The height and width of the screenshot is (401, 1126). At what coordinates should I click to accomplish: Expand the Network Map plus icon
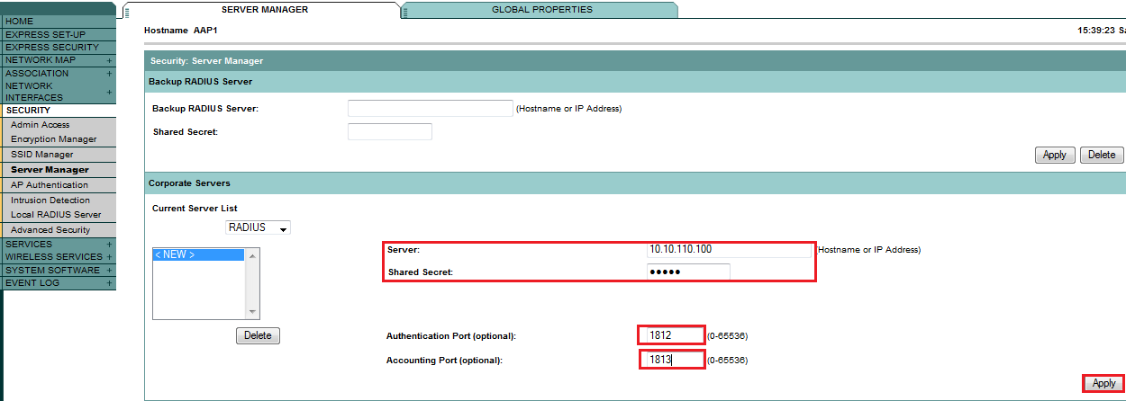pyautogui.click(x=109, y=60)
